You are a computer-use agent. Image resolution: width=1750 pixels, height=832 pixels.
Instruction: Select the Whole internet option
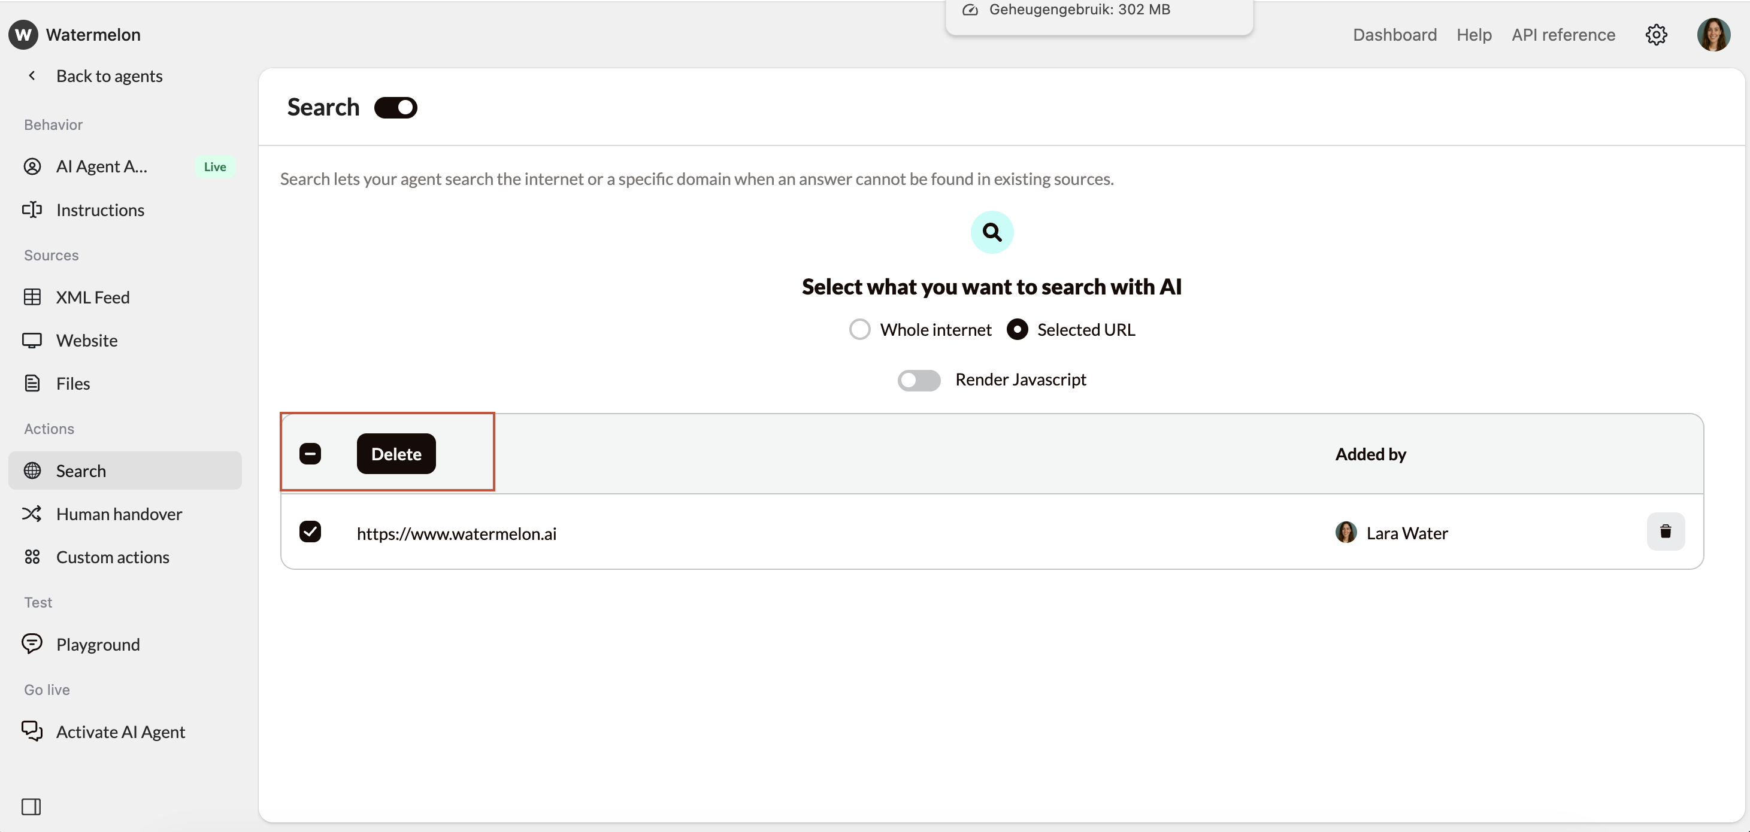[x=859, y=329]
